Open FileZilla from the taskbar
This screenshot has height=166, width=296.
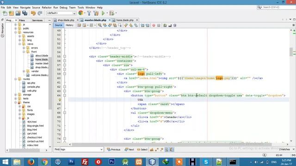pos(85,162)
